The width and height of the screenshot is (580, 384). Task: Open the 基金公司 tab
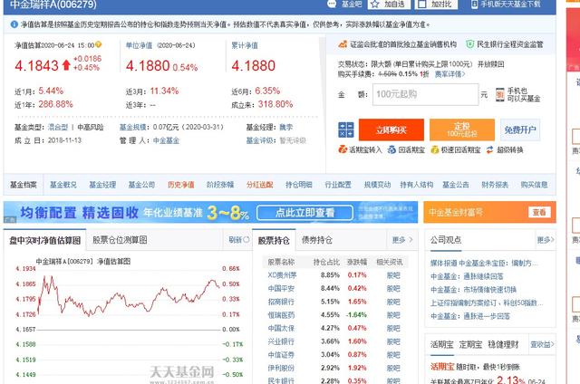pyautogui.click(x=141, y=185)
